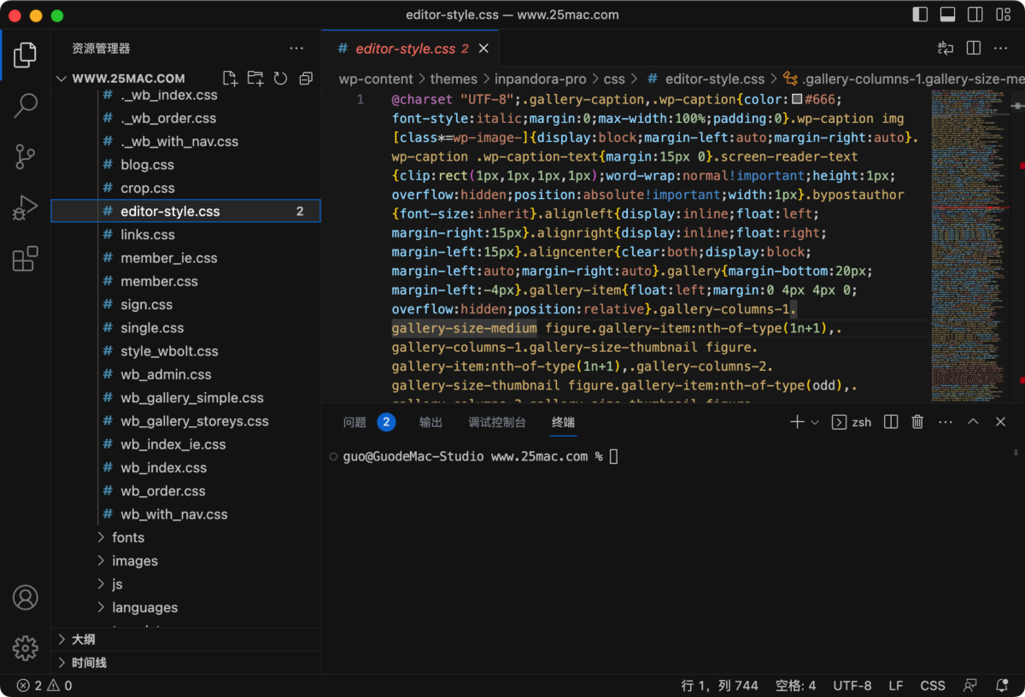This screenshot has width=1025, height=697.
Task: Maximize the panel size chevron
Action: pos(973,422)
